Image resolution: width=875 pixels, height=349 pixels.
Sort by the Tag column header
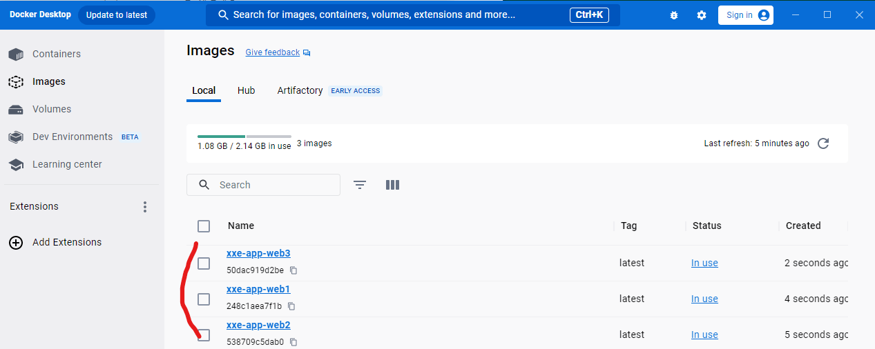coord(628,226)
